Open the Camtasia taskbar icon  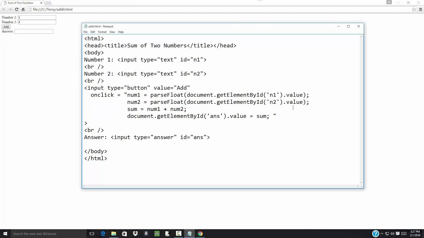coord(179,234)
